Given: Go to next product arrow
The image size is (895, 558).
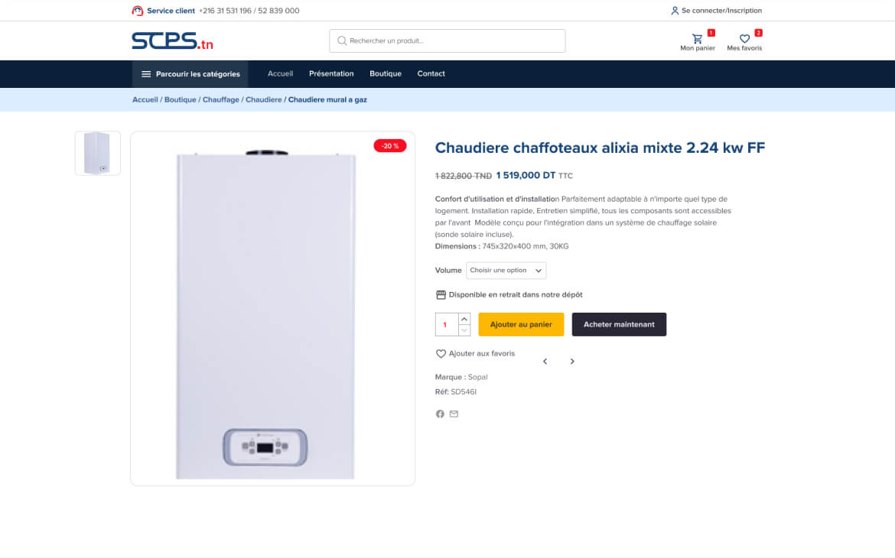Looking at the screenshot, I should 572,361.
